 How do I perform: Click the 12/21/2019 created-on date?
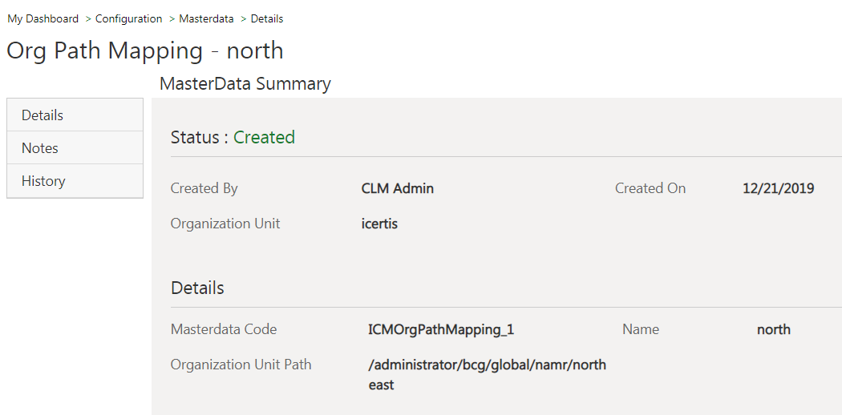coord(778,189)
